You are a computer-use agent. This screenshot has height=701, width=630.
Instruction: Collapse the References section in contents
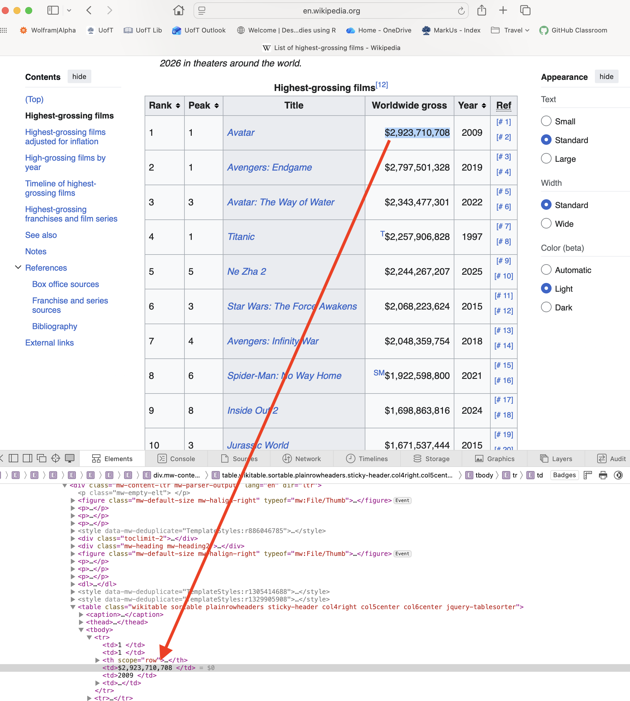tap(18, 267)
